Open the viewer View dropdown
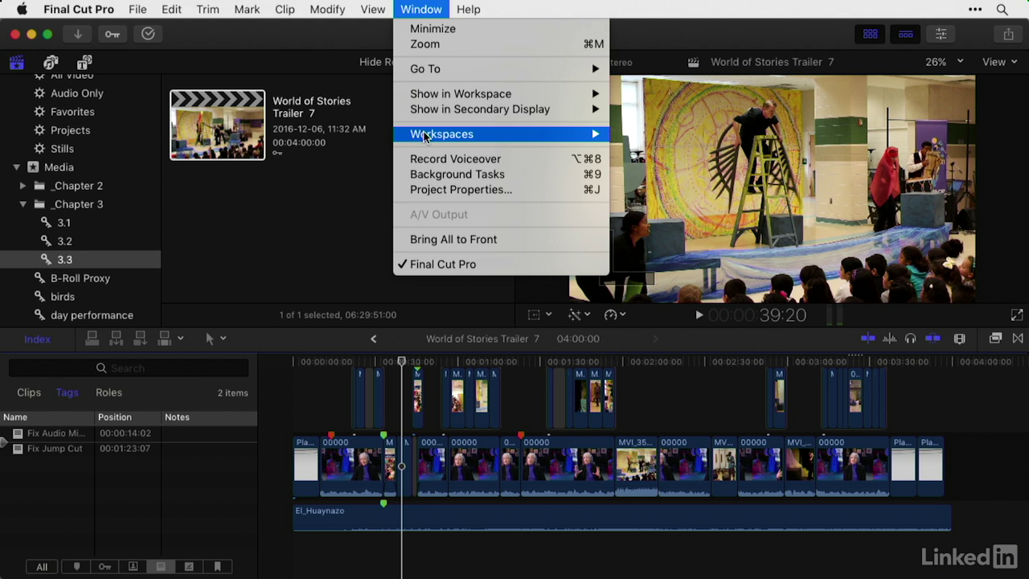 point(999,62)
